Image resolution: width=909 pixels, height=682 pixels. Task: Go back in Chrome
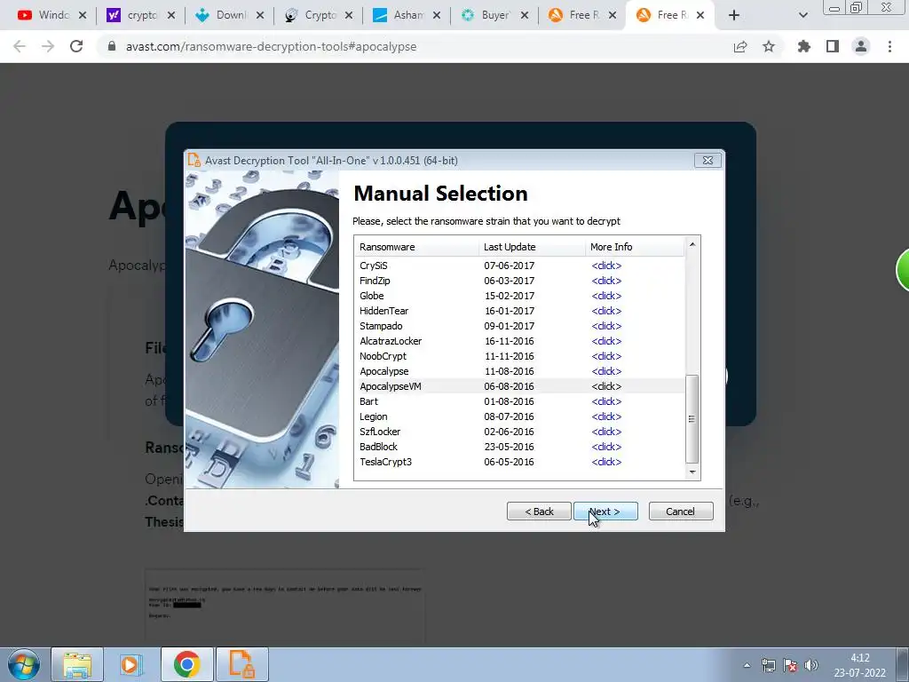20,46
